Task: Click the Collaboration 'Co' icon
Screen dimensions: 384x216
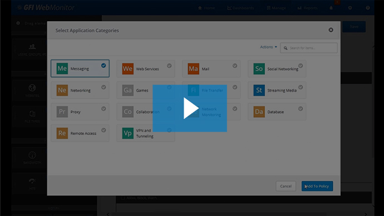Action: 128,112
